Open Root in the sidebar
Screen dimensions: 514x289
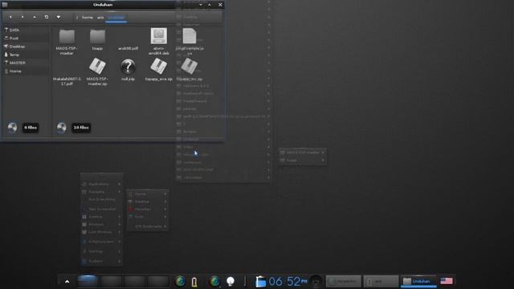[x=26, y=38]
